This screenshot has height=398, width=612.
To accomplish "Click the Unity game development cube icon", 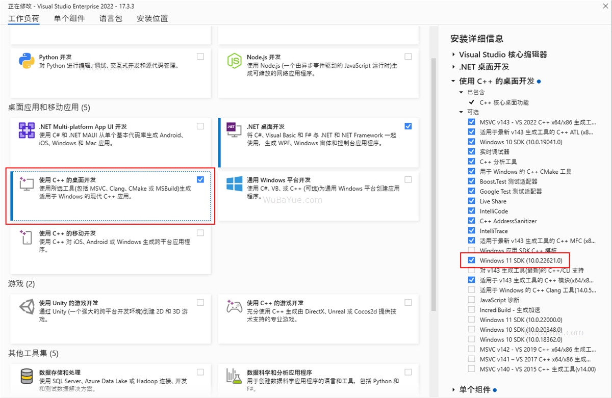I will point(27,307).
